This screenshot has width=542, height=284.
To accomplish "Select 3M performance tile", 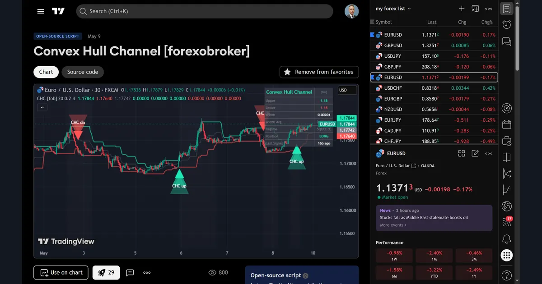I will tap(474, 256).
